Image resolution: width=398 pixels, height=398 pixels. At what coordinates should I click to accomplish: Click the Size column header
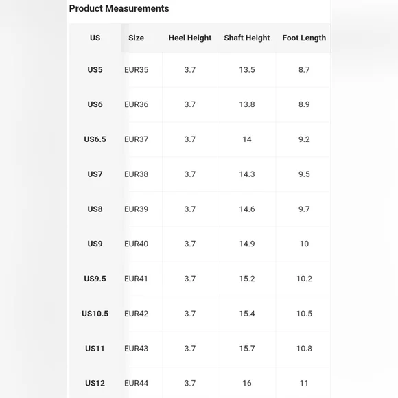[x=136, y=38]
